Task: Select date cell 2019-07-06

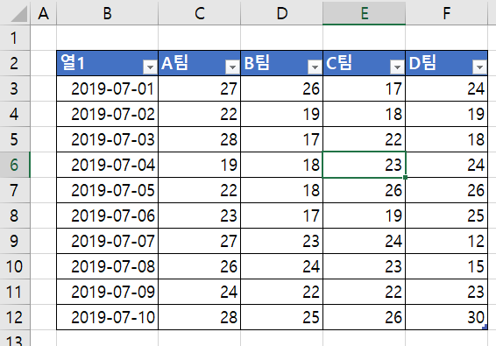Action: (107, 215)
